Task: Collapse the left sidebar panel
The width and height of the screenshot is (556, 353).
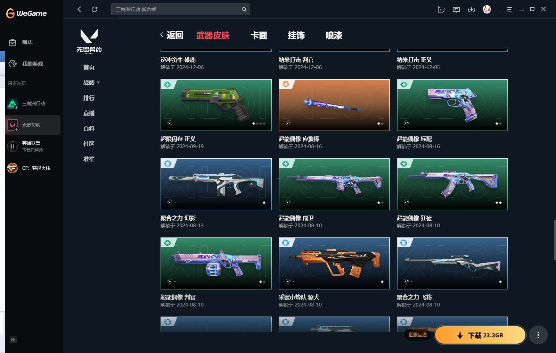Action: pyautogui.click(x=13, y=340)
